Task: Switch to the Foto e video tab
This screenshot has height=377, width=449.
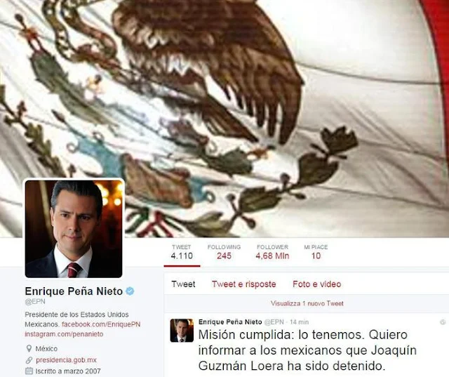Action: point(316,284)
